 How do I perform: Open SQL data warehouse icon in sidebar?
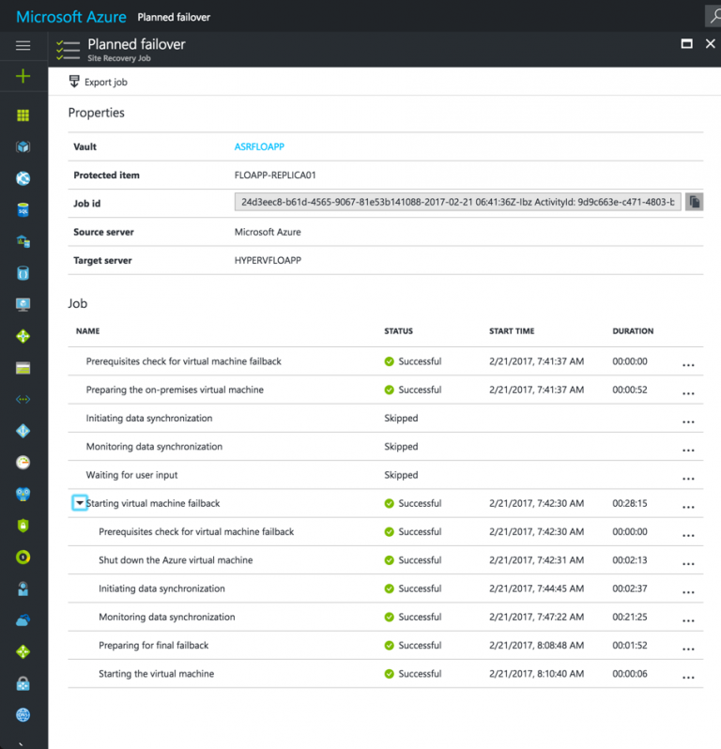[23, 241]
